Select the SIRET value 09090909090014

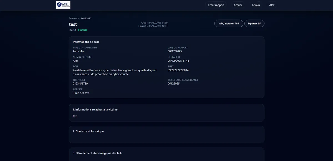(178, 70)
